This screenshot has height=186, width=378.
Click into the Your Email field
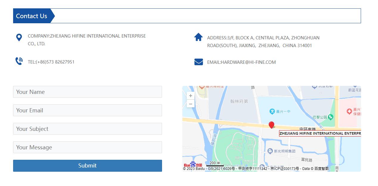click(x=88, y=110)
